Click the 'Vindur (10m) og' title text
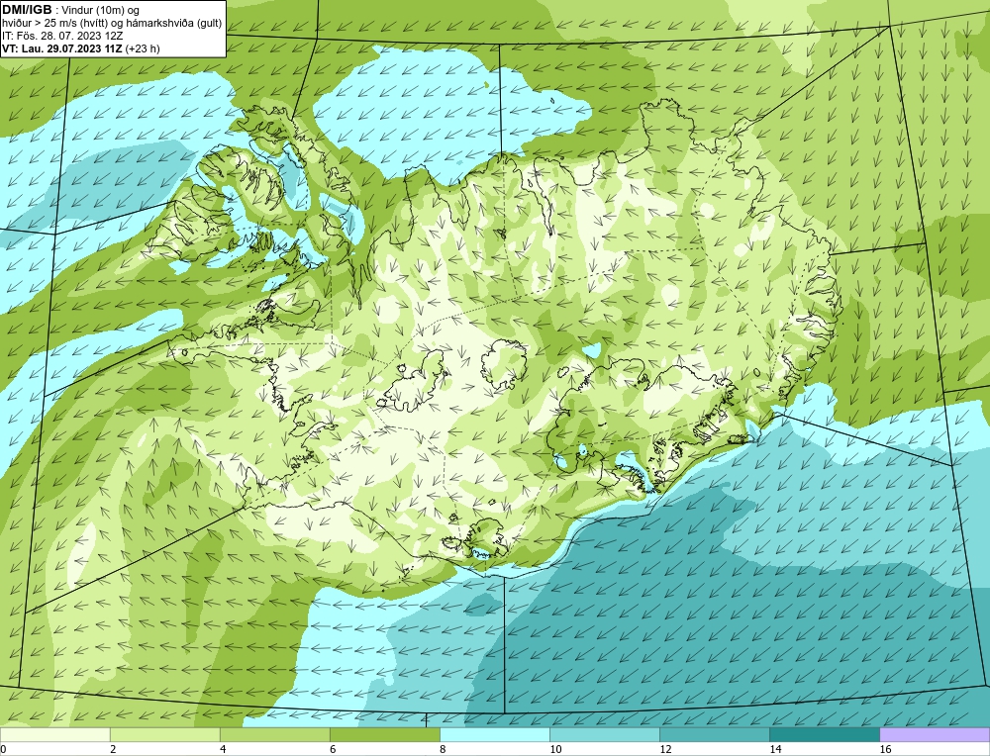The height and width of the screenshot is (756, 990). click(x=101, y=11)
